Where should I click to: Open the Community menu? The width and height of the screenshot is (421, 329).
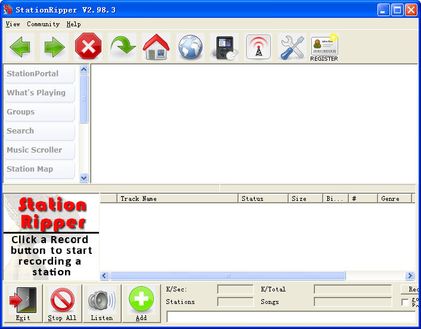[43, 24]
